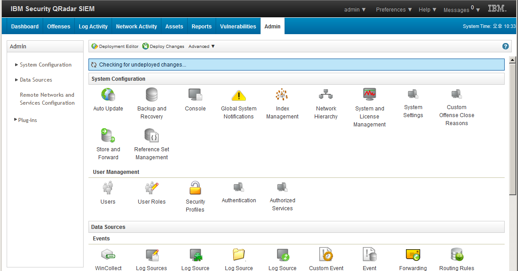Switch to the Reports tab
518x271 pixels.
coord(201,26)
